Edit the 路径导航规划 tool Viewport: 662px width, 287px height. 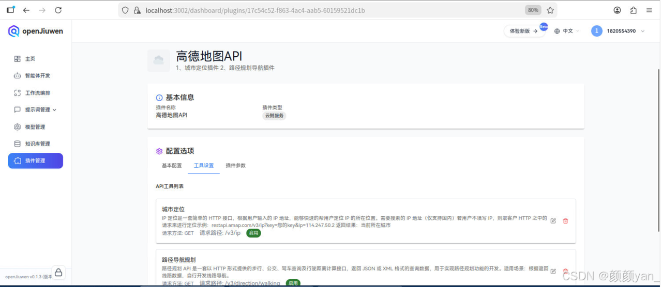click(553, 271)
